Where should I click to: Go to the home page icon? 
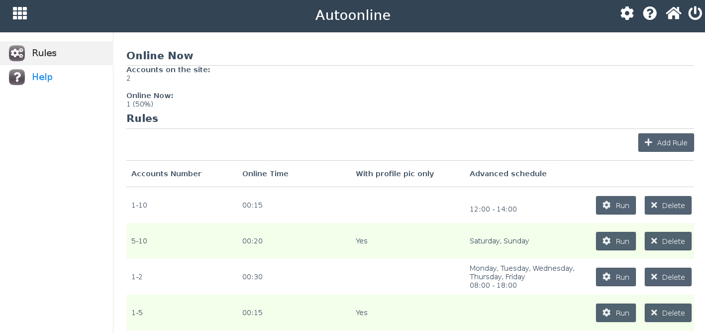[673, 13]
